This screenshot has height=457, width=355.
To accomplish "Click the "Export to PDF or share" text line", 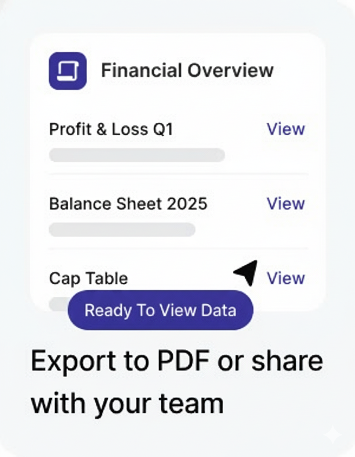I will 177,361.
